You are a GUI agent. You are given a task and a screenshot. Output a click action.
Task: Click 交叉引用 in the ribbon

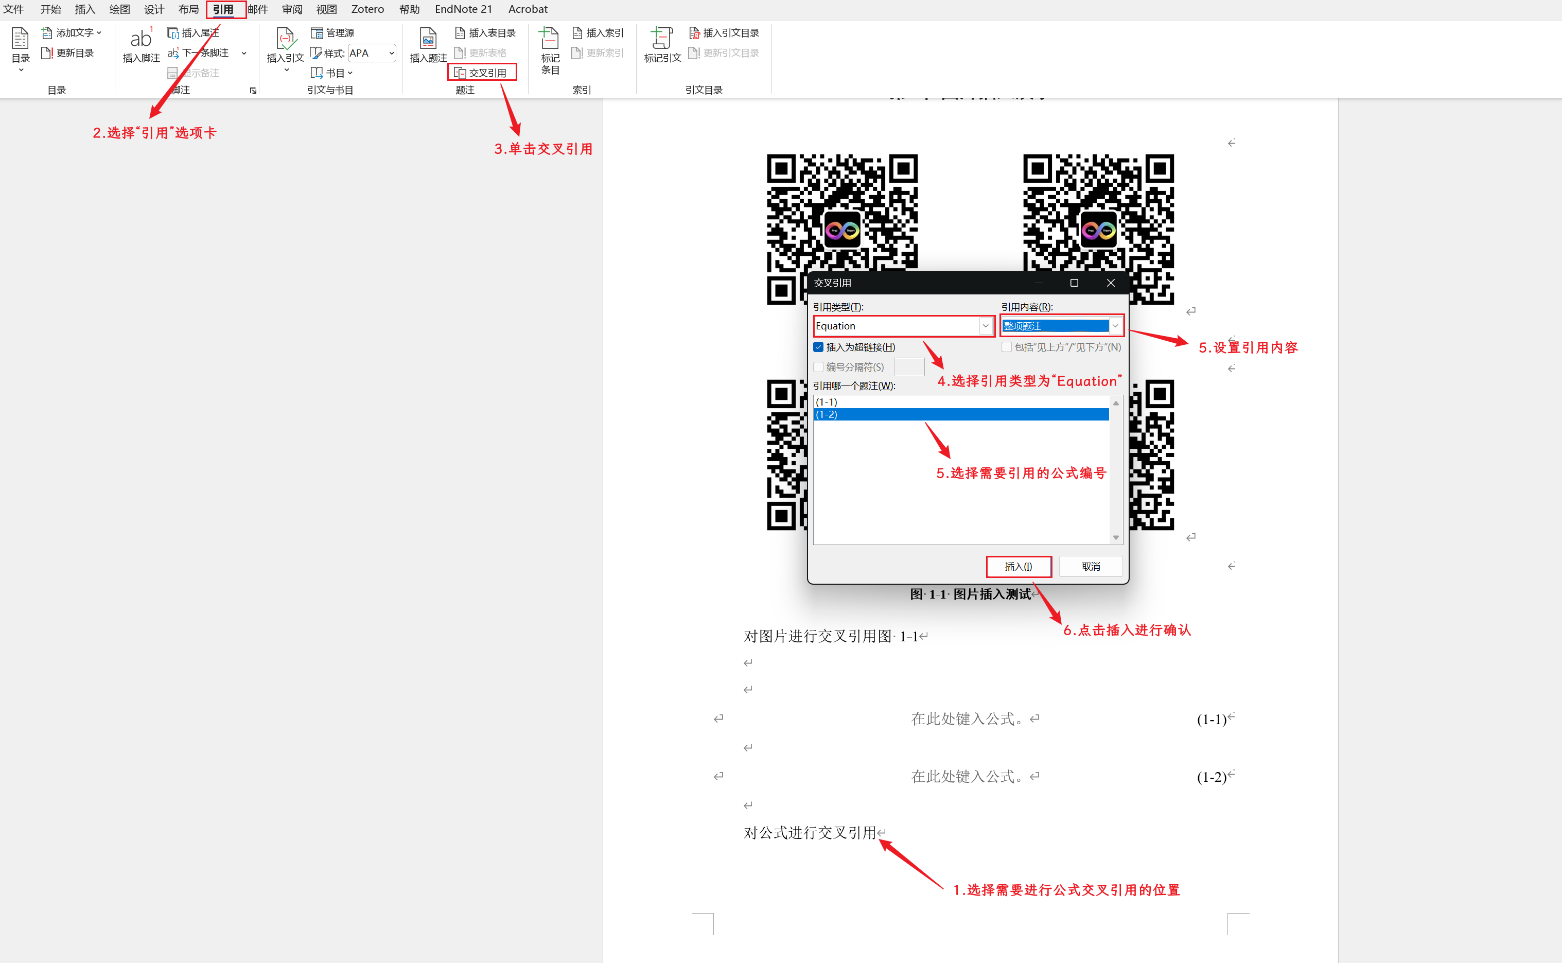pos(481,73)
